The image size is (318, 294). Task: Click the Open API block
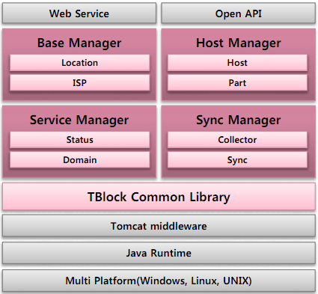[x=239, y=13]
